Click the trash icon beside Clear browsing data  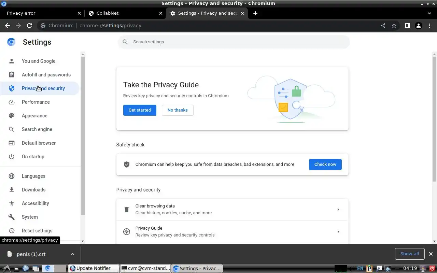coord(127,210)
